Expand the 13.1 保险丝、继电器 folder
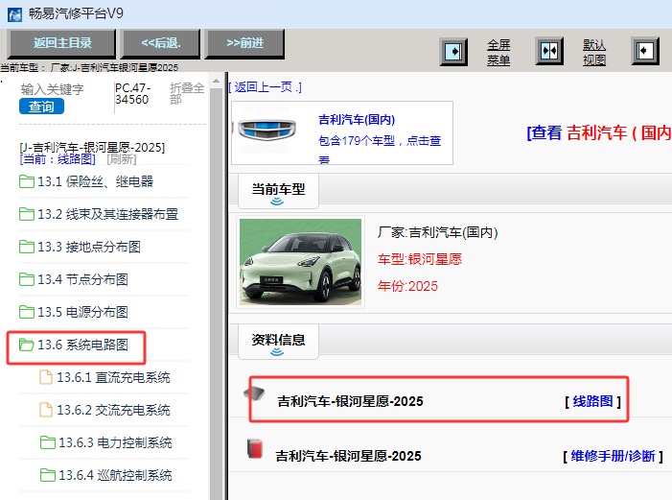Screen dimensions: 672x500 [95, 181]
